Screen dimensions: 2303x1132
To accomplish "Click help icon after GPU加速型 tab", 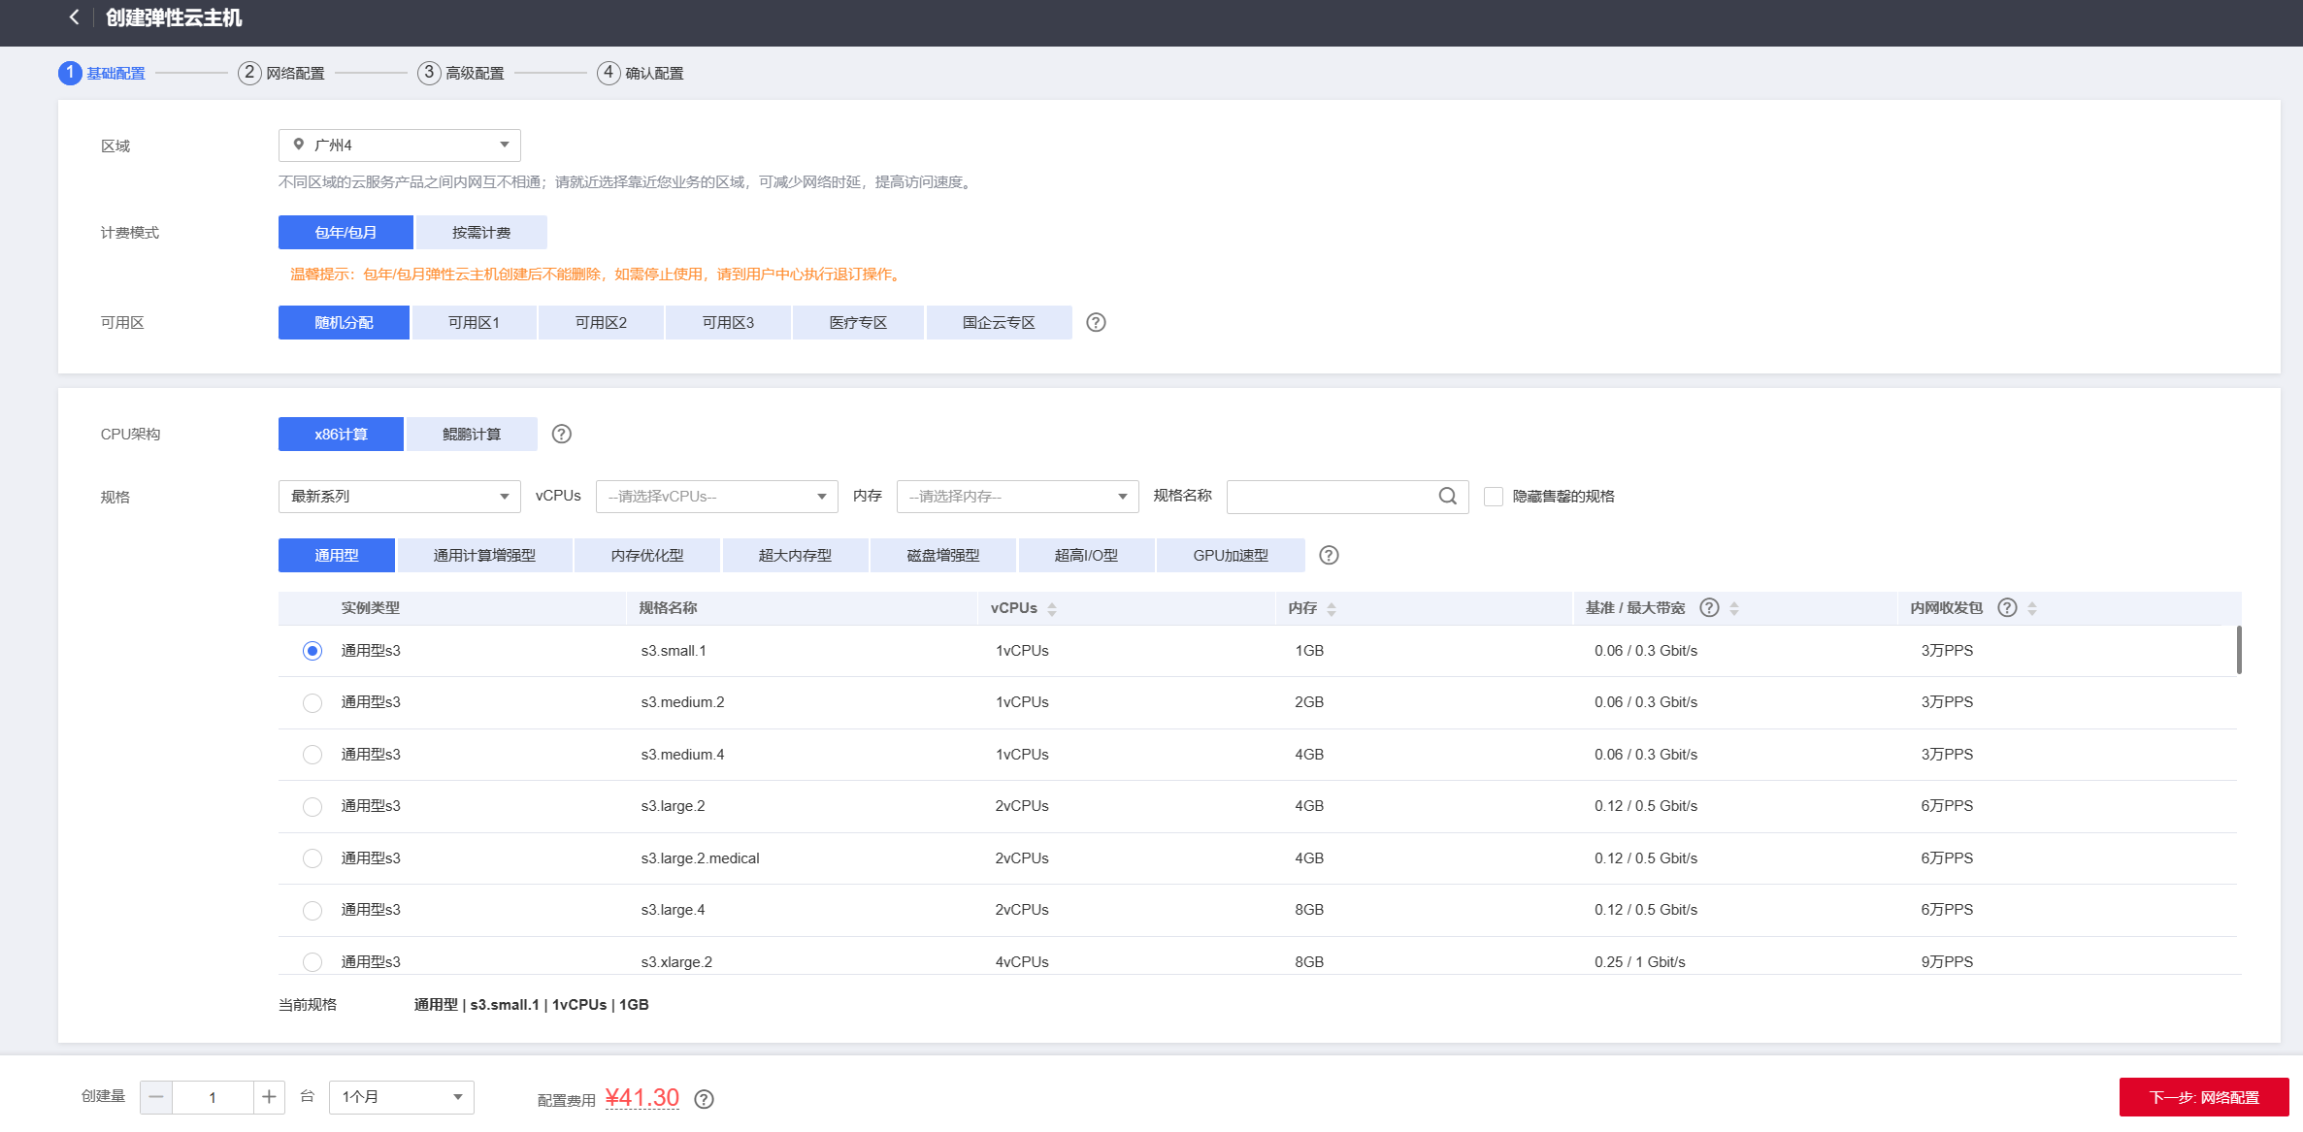I will click(1329, 555).
